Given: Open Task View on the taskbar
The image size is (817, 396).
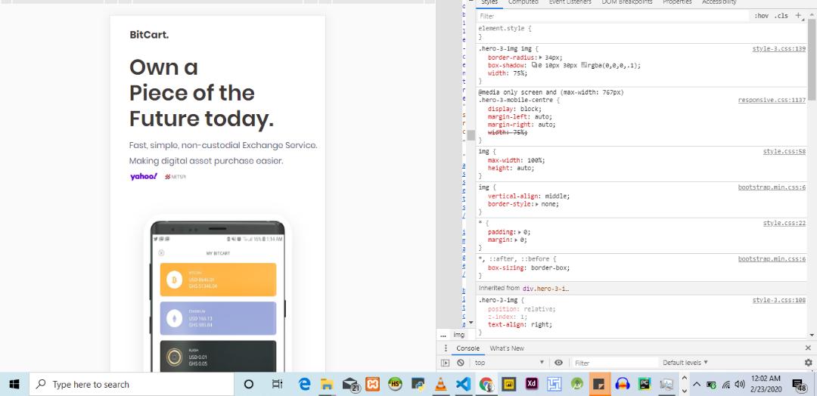Looking at the screenshot, I should [x=277, y=385].
